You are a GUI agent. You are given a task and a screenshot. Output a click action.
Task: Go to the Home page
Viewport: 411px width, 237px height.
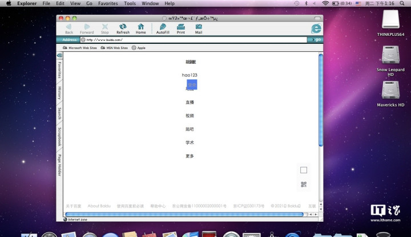click(141, 29)
